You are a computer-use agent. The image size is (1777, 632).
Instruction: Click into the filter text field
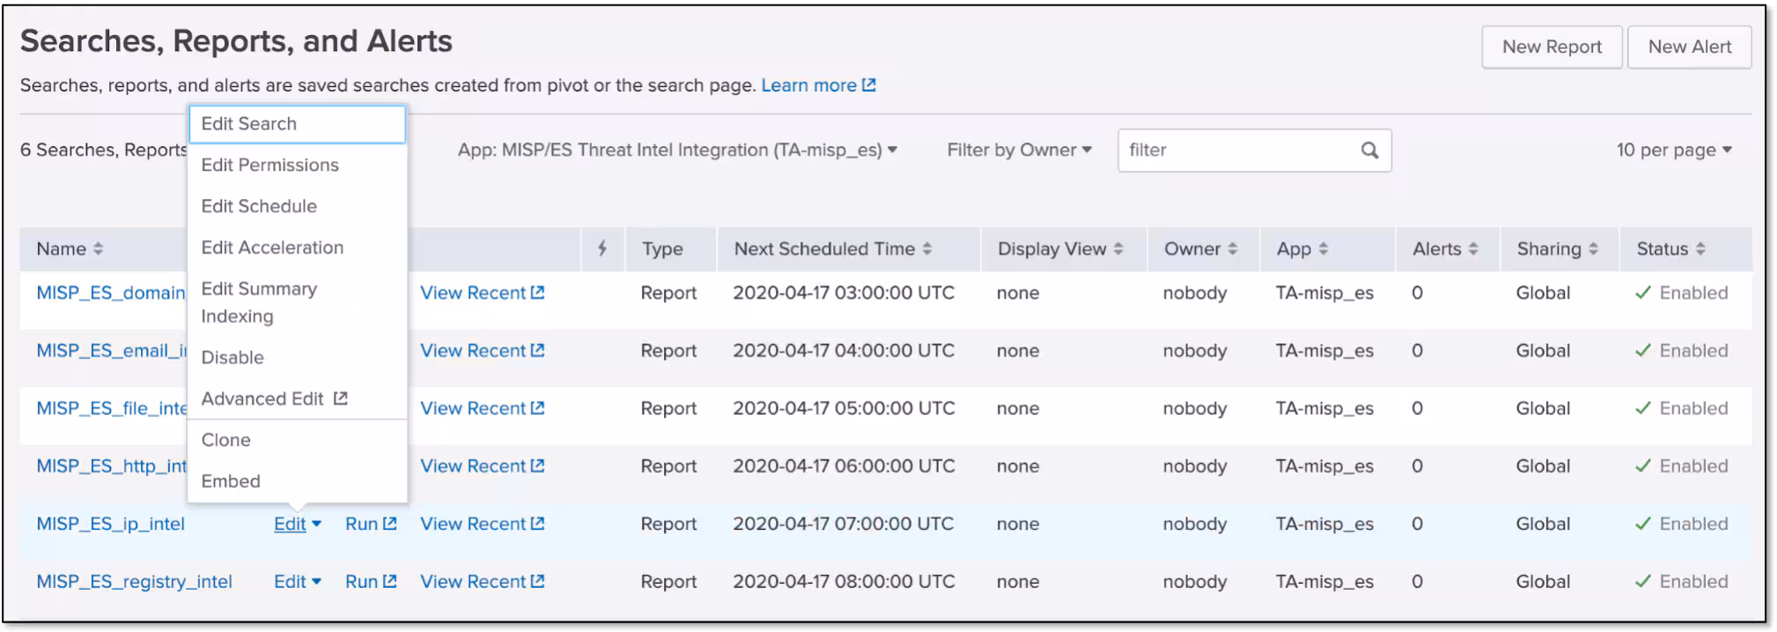point(1237,151)
